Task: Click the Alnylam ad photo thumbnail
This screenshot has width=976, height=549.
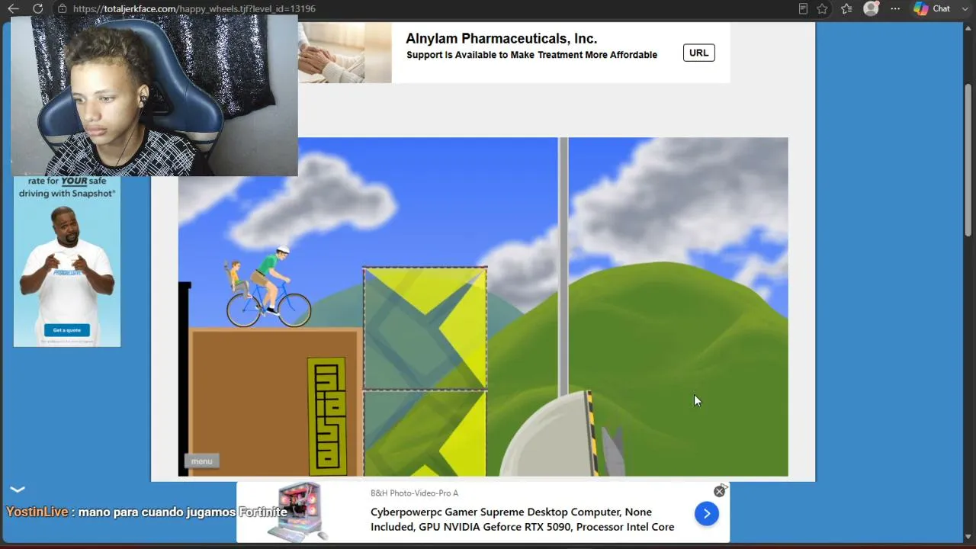Action: click(x=345, y=53)
